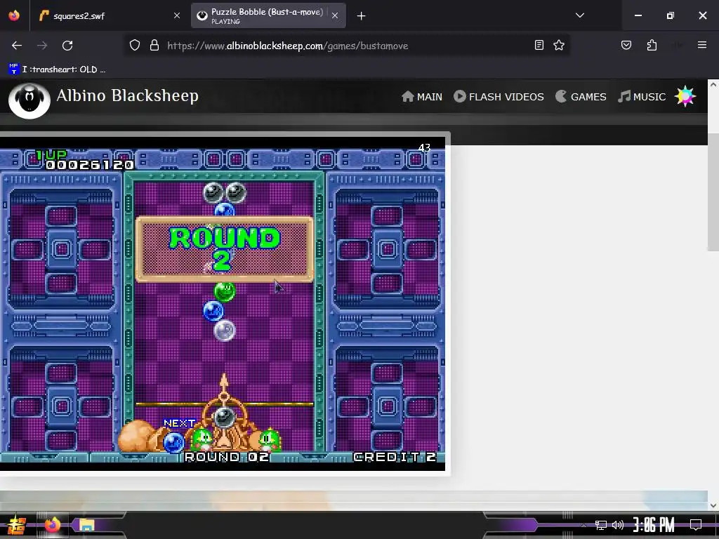Screen dimensions: 719x539
Task: Close the Puzzle Bobble tab
Action: click(x=335, y=15)
